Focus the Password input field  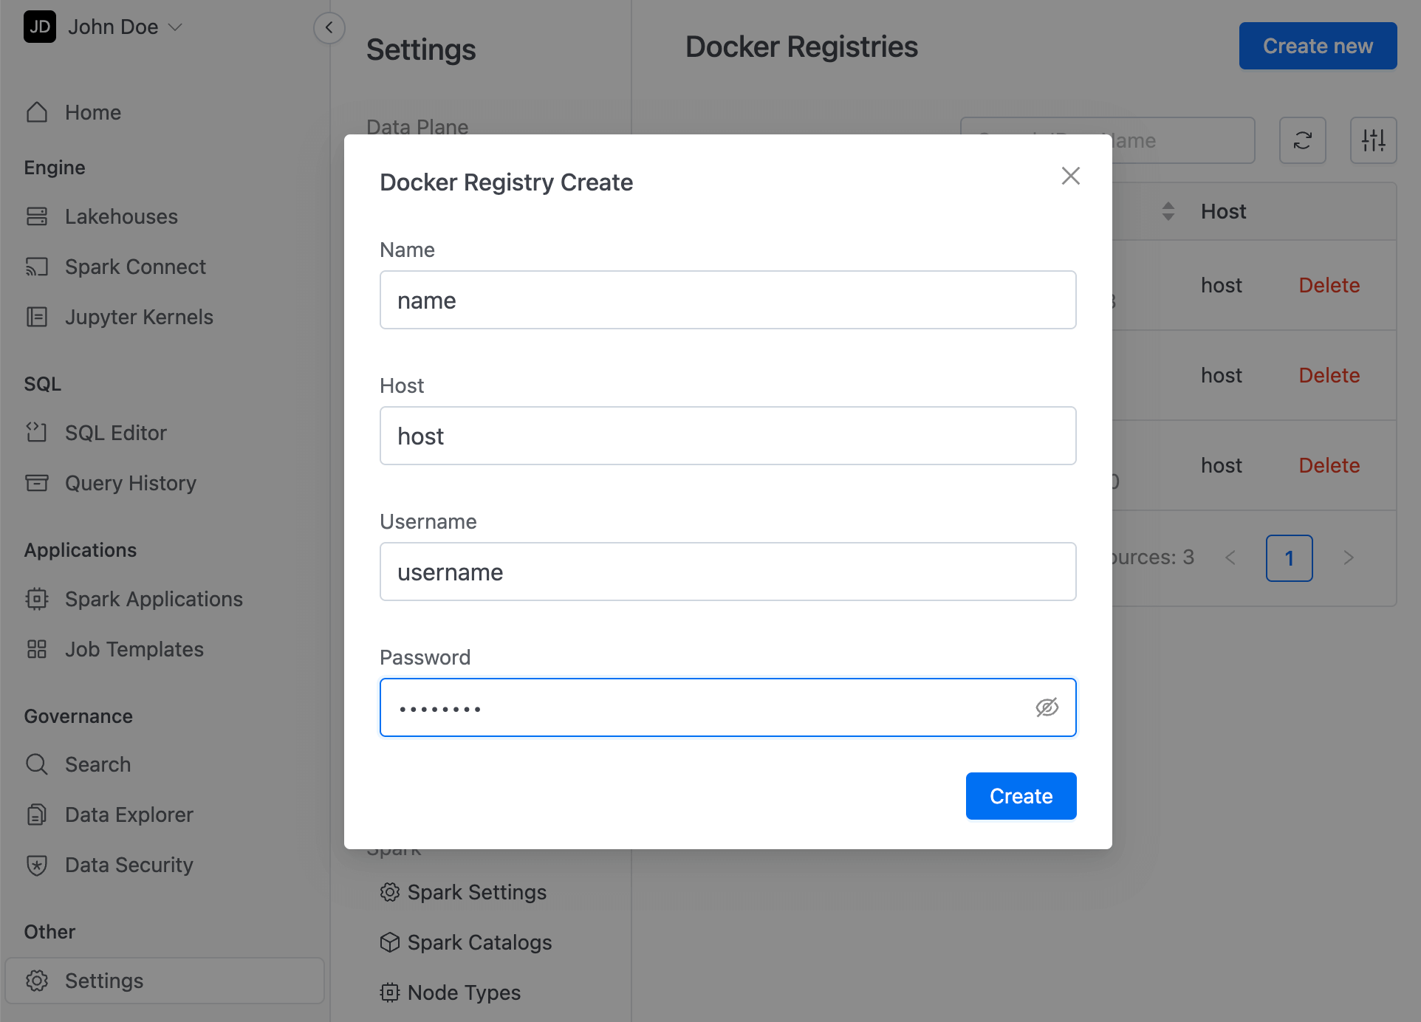click(x=728, y=707)
